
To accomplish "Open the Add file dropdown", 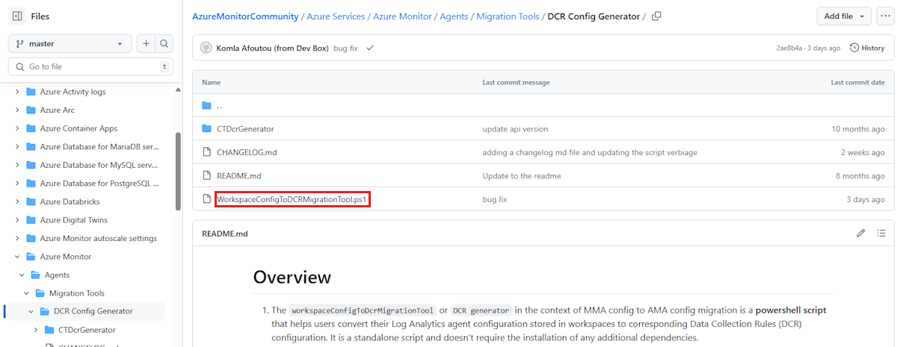I will click(x=844, y=16).
